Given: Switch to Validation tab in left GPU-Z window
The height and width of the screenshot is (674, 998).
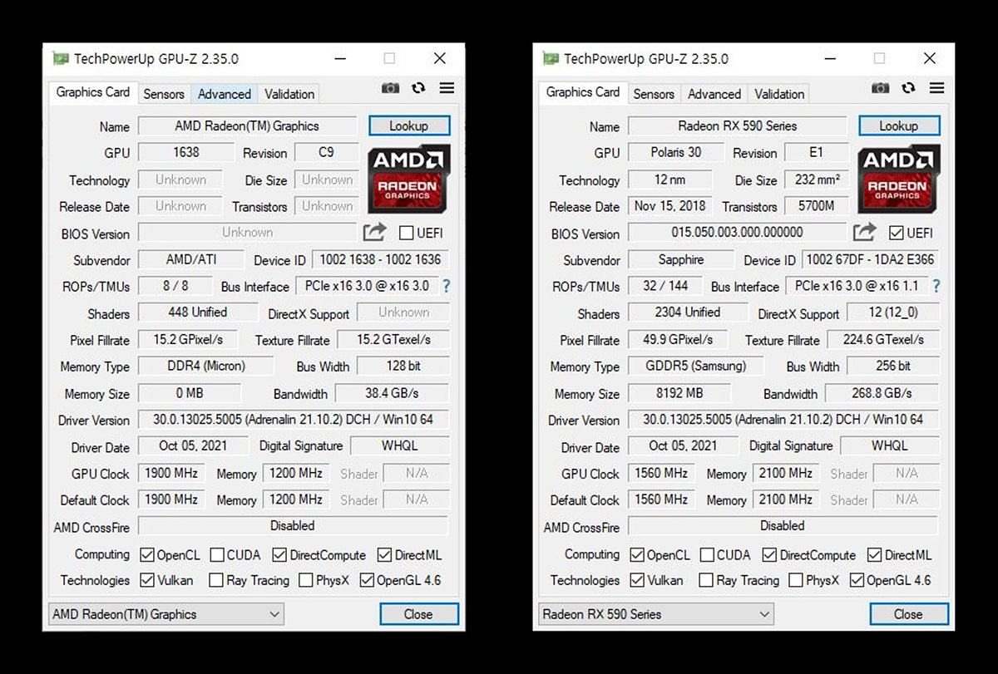Looking at the screenshot, I should tap(289, 94).
